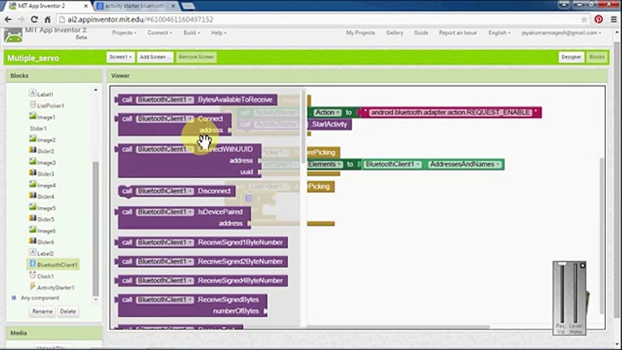Select Slider1 in the blocks tree
Image resolution: width=622 pixels, height=350 pixels.
point(38,128)
